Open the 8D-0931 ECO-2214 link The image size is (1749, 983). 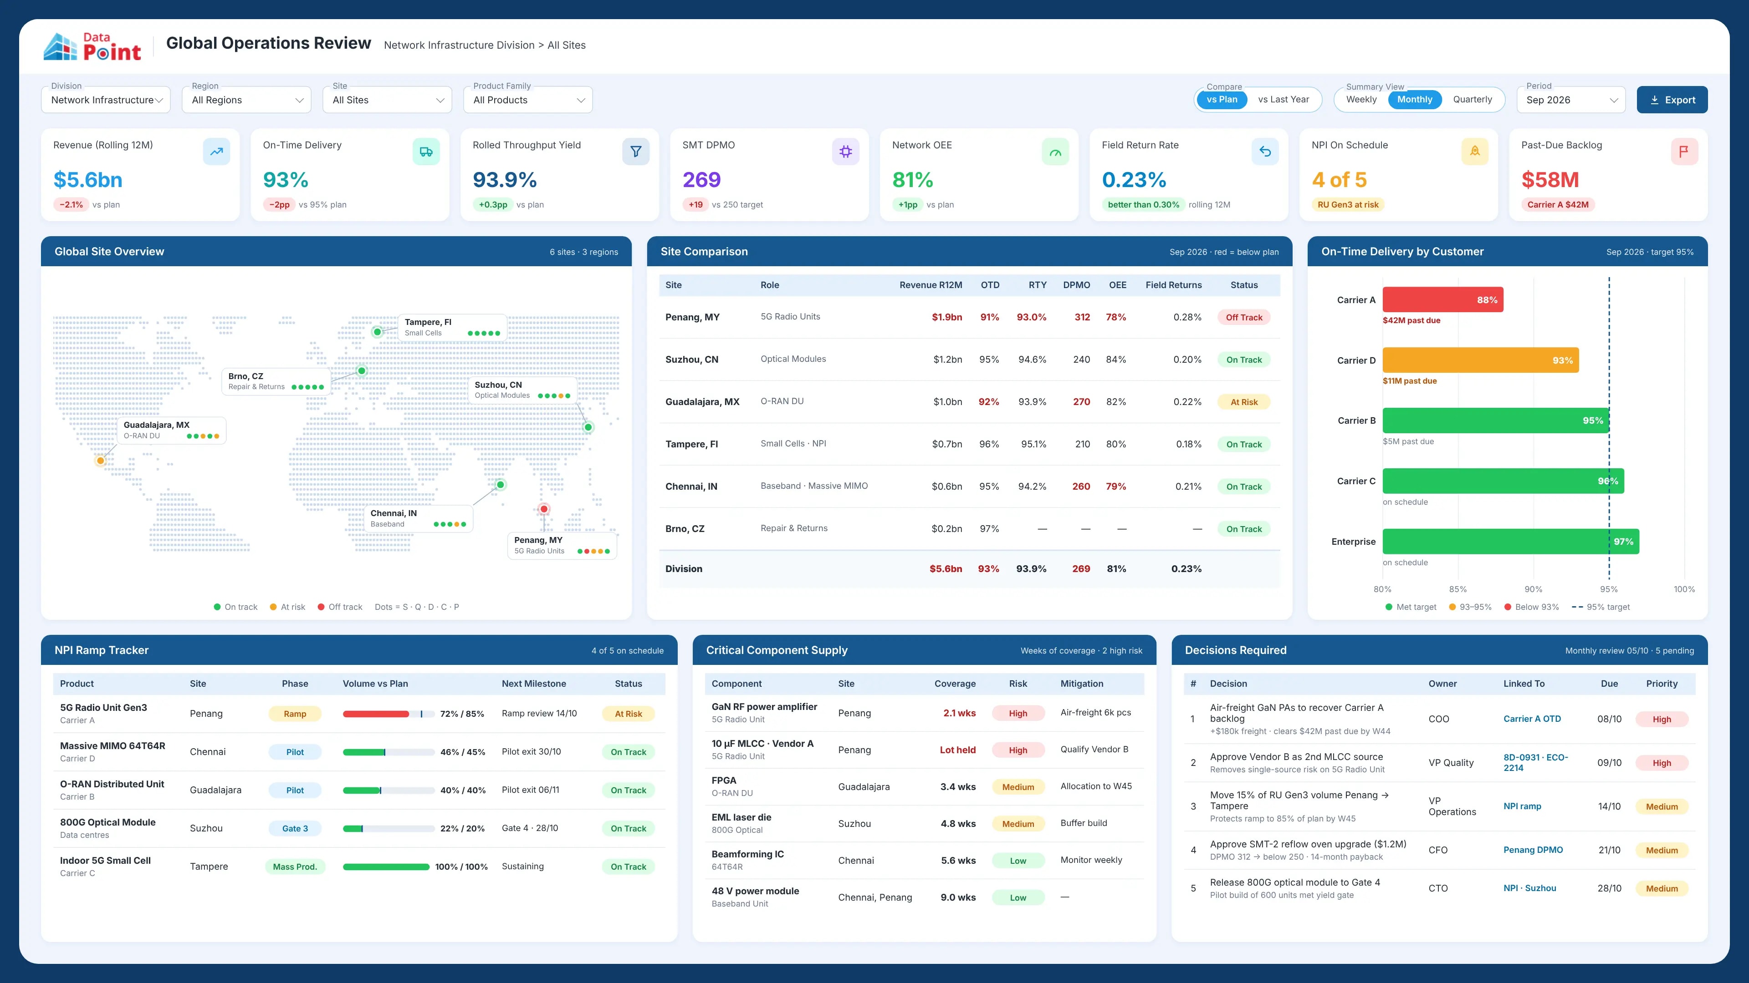(1535, 763)
